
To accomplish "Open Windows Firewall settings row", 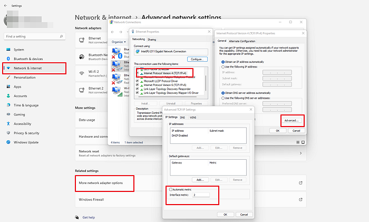I will [191, 200].
